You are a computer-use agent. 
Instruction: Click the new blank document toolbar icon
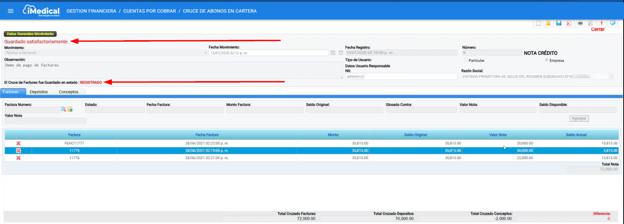(538, 23)
